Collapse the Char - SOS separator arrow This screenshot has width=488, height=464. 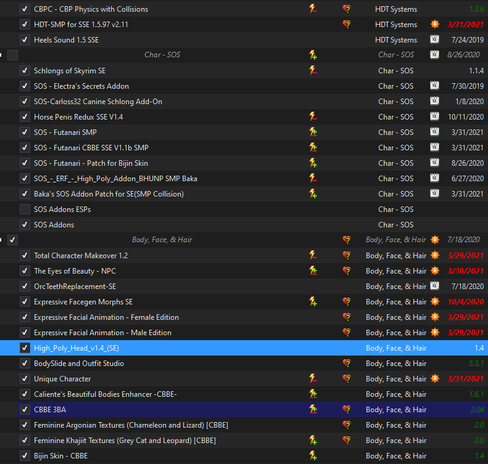click(x=1, y=55)
